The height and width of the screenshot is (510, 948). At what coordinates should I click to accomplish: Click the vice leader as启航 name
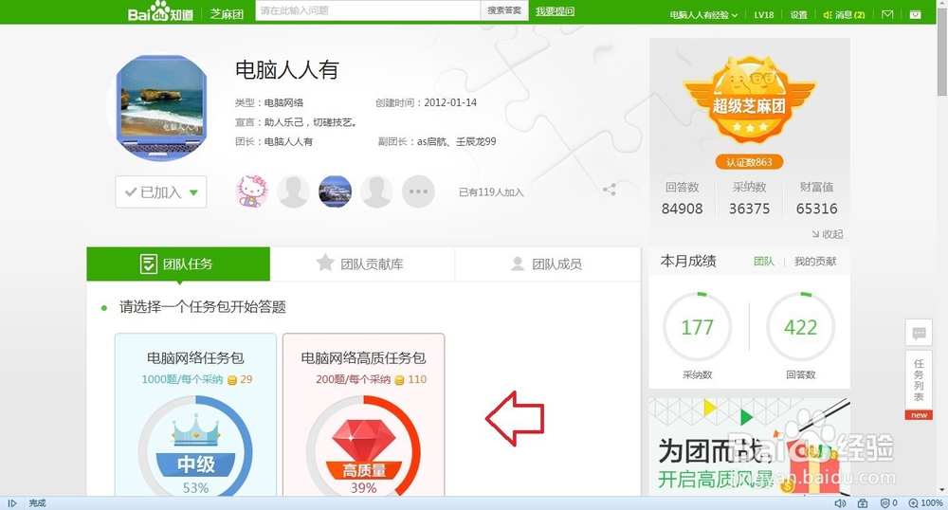[x=432, y=141]
